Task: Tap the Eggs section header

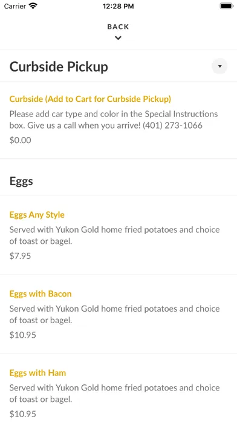Action: click(x=21, y=181)
